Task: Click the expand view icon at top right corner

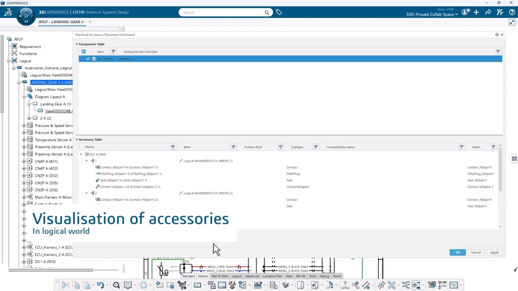Action: pyautogui.click(x=512, y=22)
